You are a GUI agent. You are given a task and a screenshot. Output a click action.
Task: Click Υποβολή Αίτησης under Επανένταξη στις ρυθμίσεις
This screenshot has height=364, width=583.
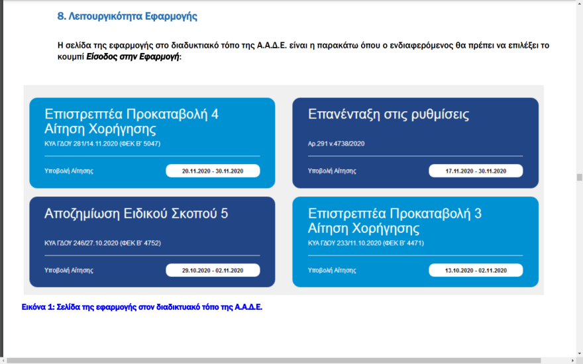tap(332, 171)
